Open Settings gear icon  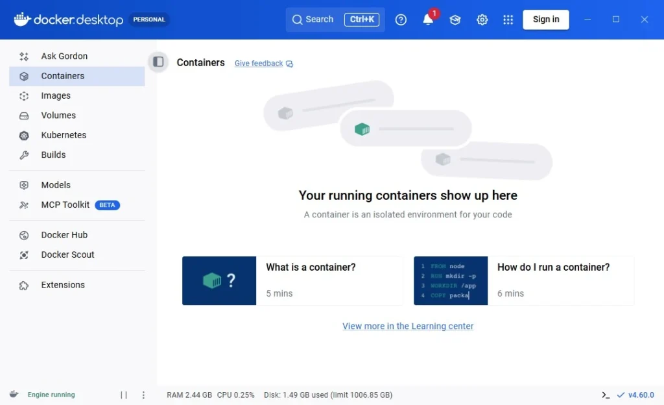pos(482,19)
